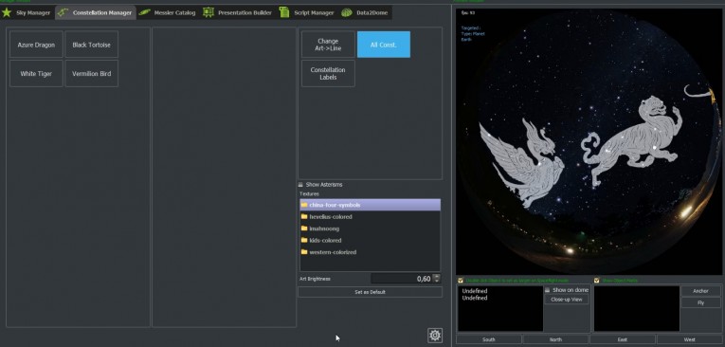Click the Data2Dome icon
This screenshot has width=725, height=347.
click(x=347, y=12)
